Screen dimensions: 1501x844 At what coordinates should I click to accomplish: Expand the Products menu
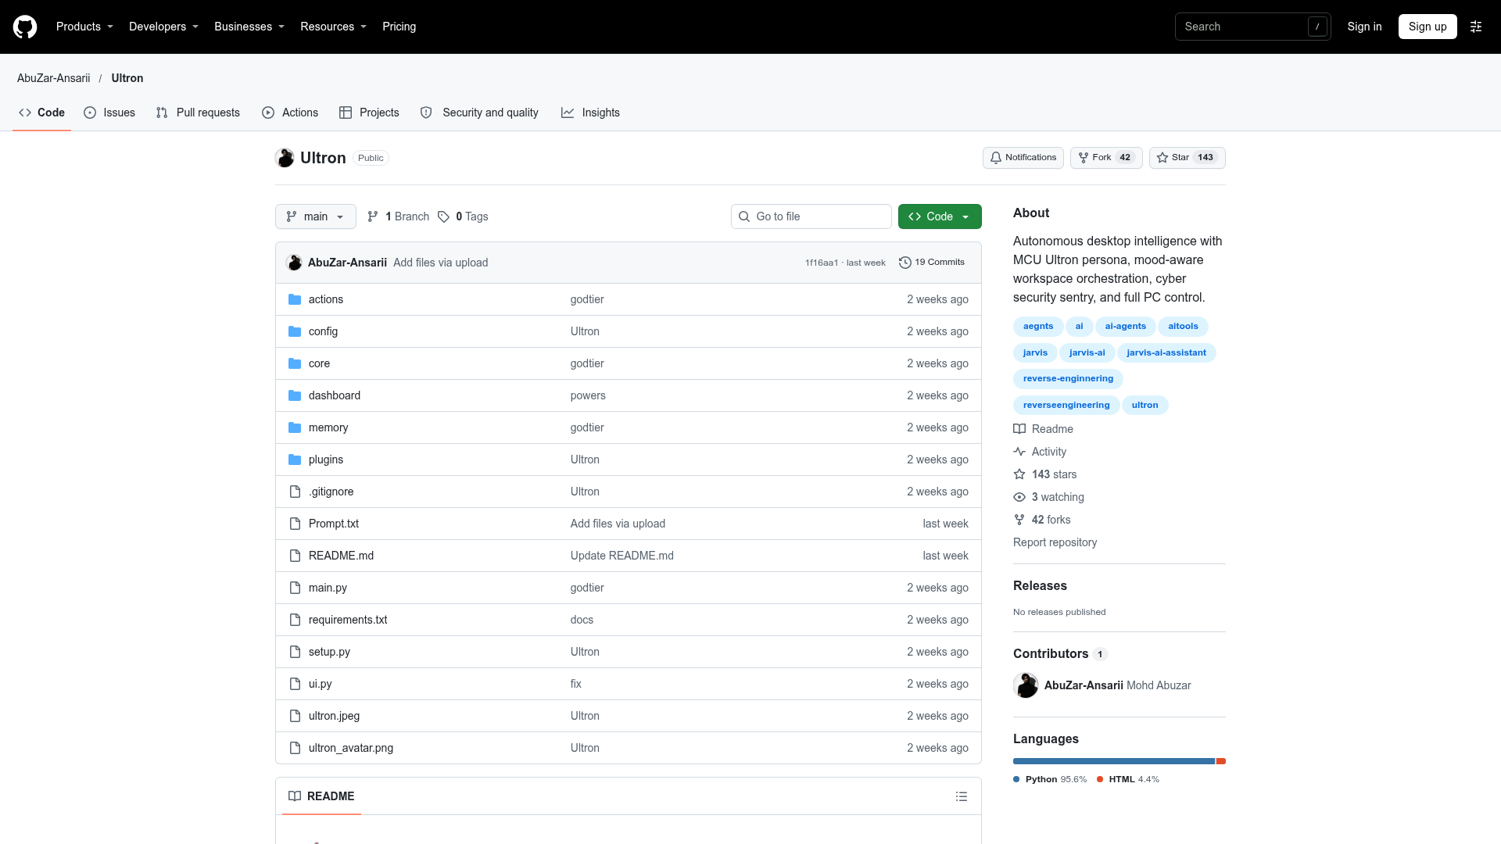point(84,27)
